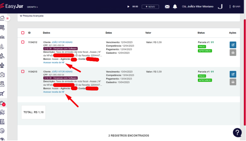The width and height of the screenshot is (246, 141).
Task: Click the Ações column header
Action: 232,33
